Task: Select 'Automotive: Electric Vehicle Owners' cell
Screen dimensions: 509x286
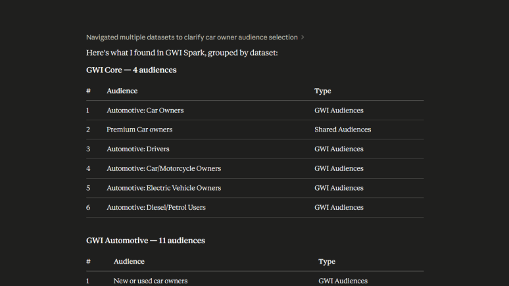Action: [x=164, y=188]
